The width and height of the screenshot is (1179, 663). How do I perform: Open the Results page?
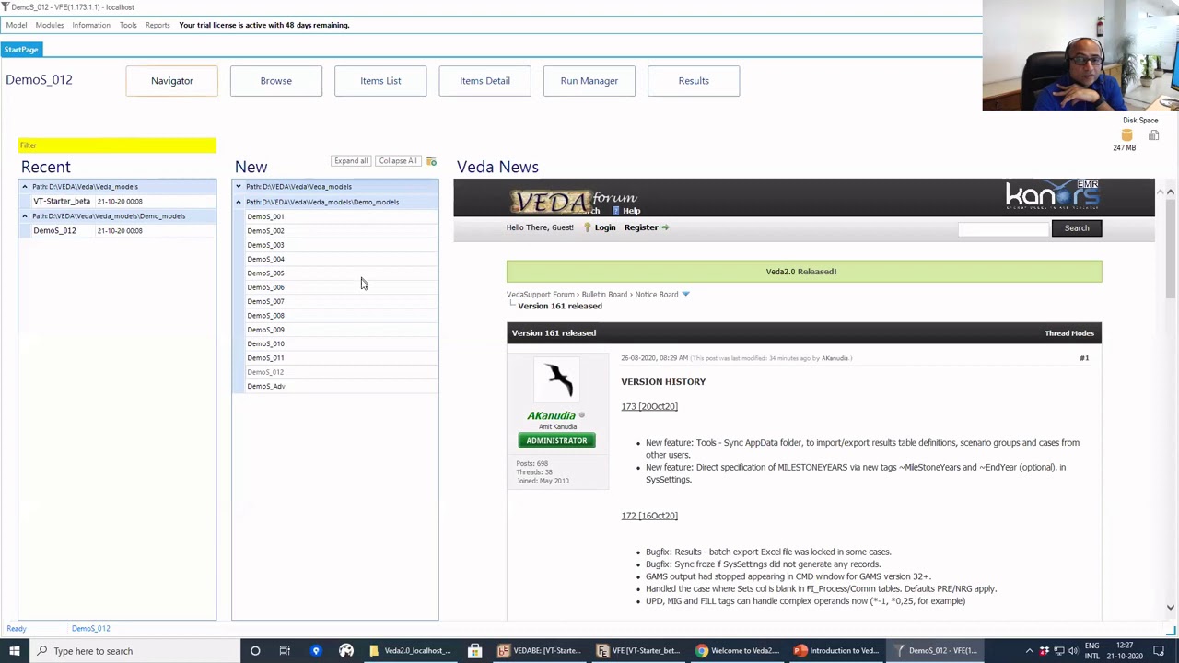pyautogui.click(x=694, y=81)
